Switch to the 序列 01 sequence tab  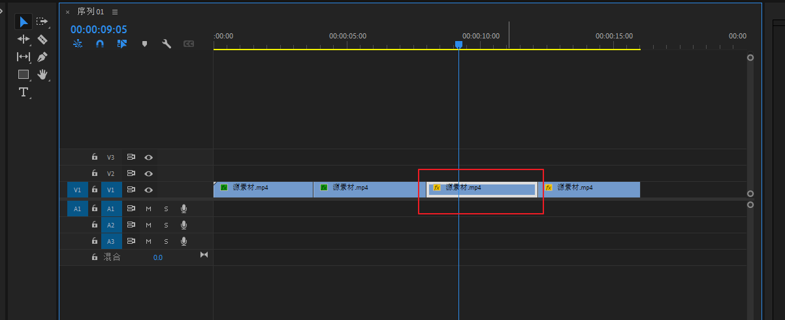90,12
